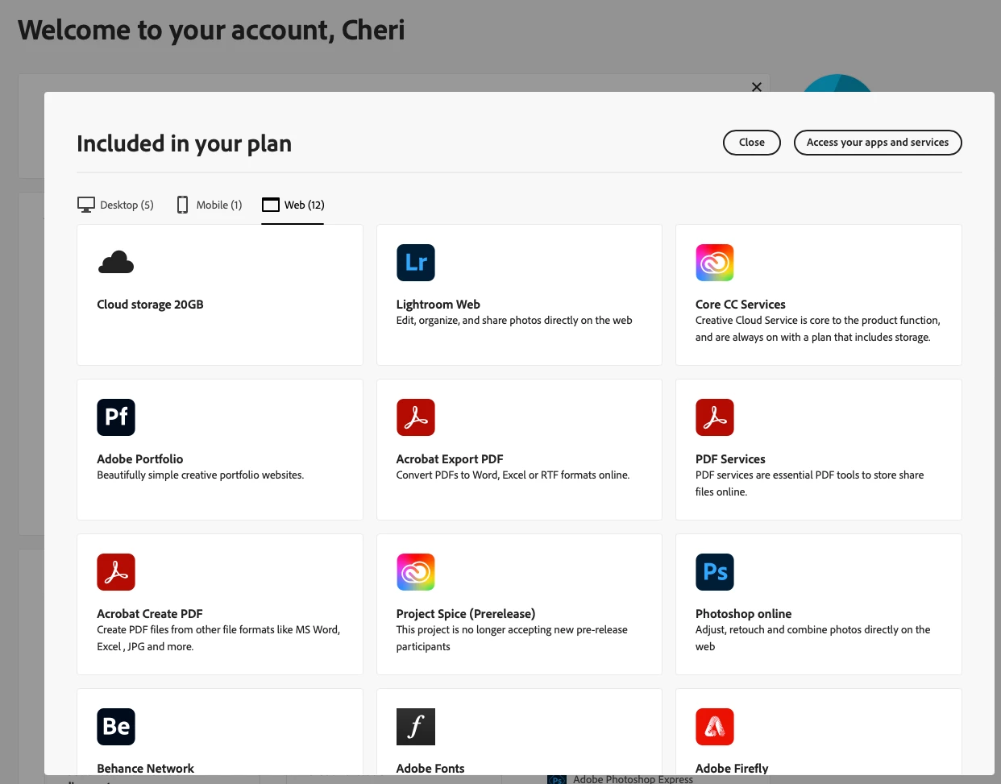Click Lightroom description about editing photos

click(514, 321)
